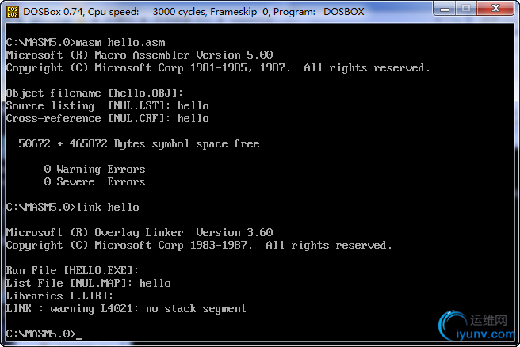
Task: Click '0 Warning Errors' line
Action: pyautogui.click(x=94, y=169)
